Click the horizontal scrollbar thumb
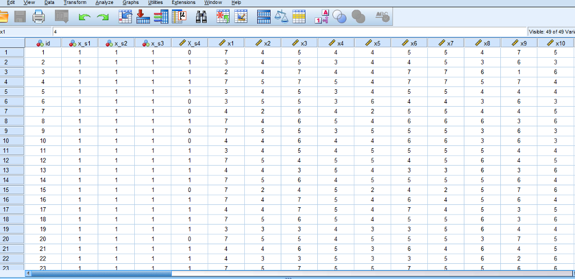This screenshot has height=279, width=575. click(x=101, y=273)
